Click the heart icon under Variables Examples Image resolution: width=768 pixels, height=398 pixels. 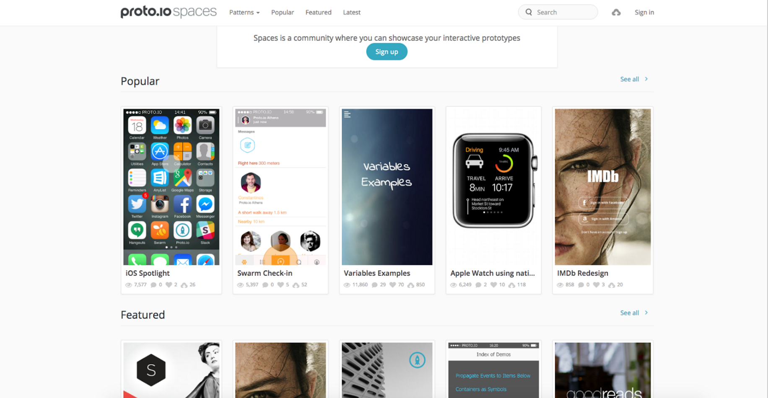point(393,285)
